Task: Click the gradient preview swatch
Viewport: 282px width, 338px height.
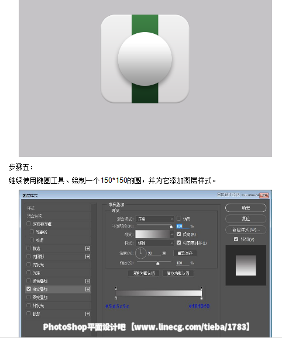Action: pos(153,234)
